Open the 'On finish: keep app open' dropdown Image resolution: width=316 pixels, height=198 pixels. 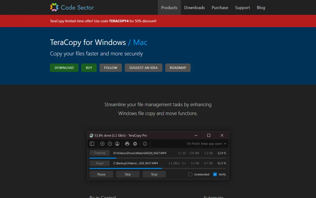point(207,144)
